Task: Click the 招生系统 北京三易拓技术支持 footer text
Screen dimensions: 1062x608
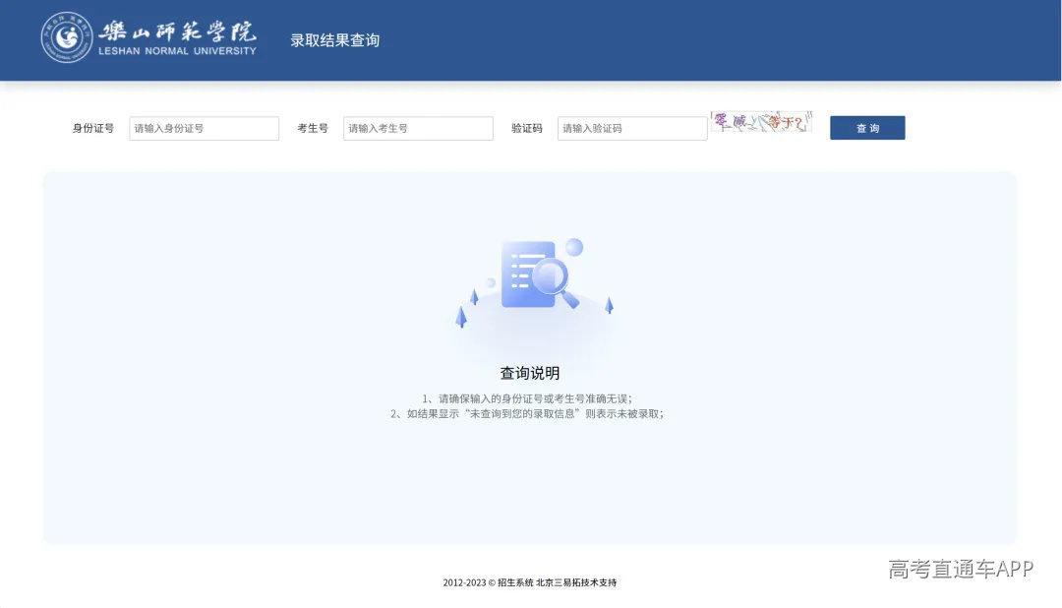Action: pos(557,582)
